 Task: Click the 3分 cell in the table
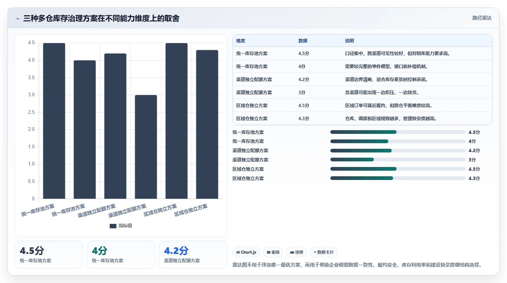pos(302,93)
